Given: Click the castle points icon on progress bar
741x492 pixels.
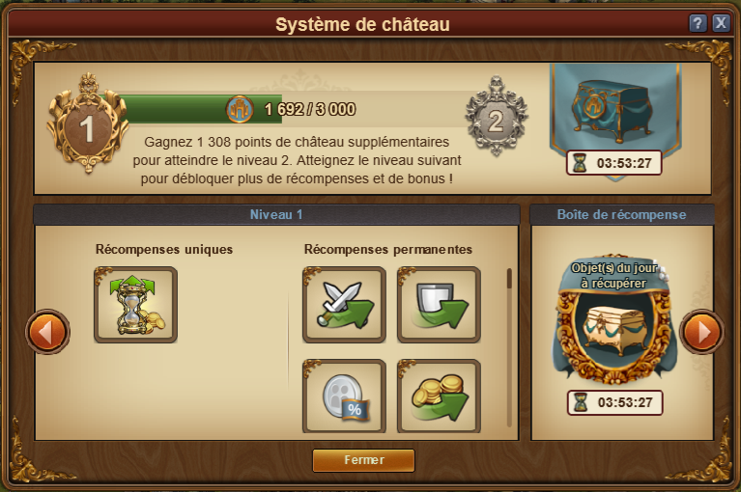Looking at the screenshot, I should [x=240, y=109].
